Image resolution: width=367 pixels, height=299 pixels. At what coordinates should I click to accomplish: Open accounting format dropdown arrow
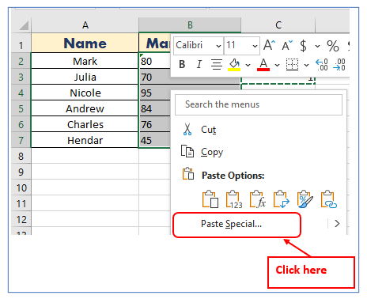317,46
